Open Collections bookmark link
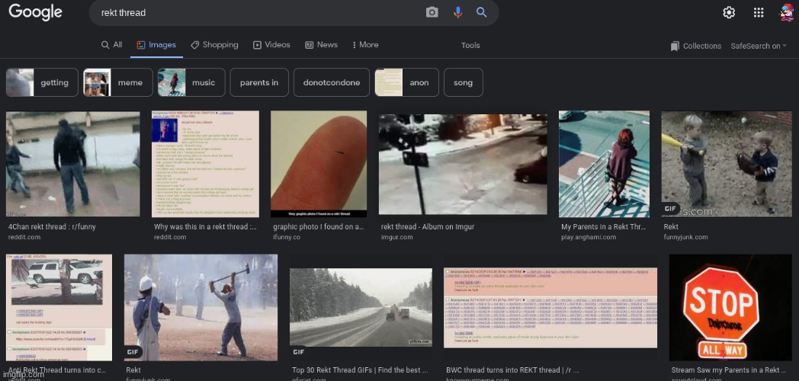 [x=695, y=46]
